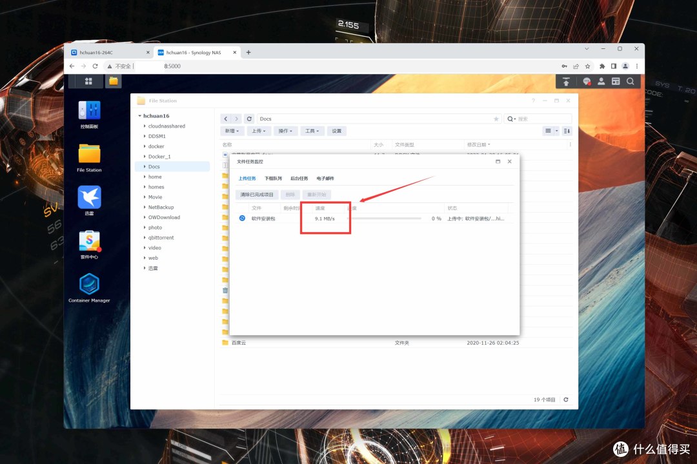697x464 pixels.
Task: Open the browser extensions puzzle icon
Action: pos(602,66)
